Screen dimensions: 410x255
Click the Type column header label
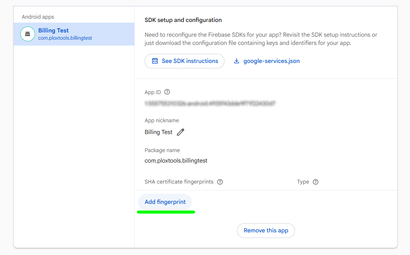click(x=303, y=182)
